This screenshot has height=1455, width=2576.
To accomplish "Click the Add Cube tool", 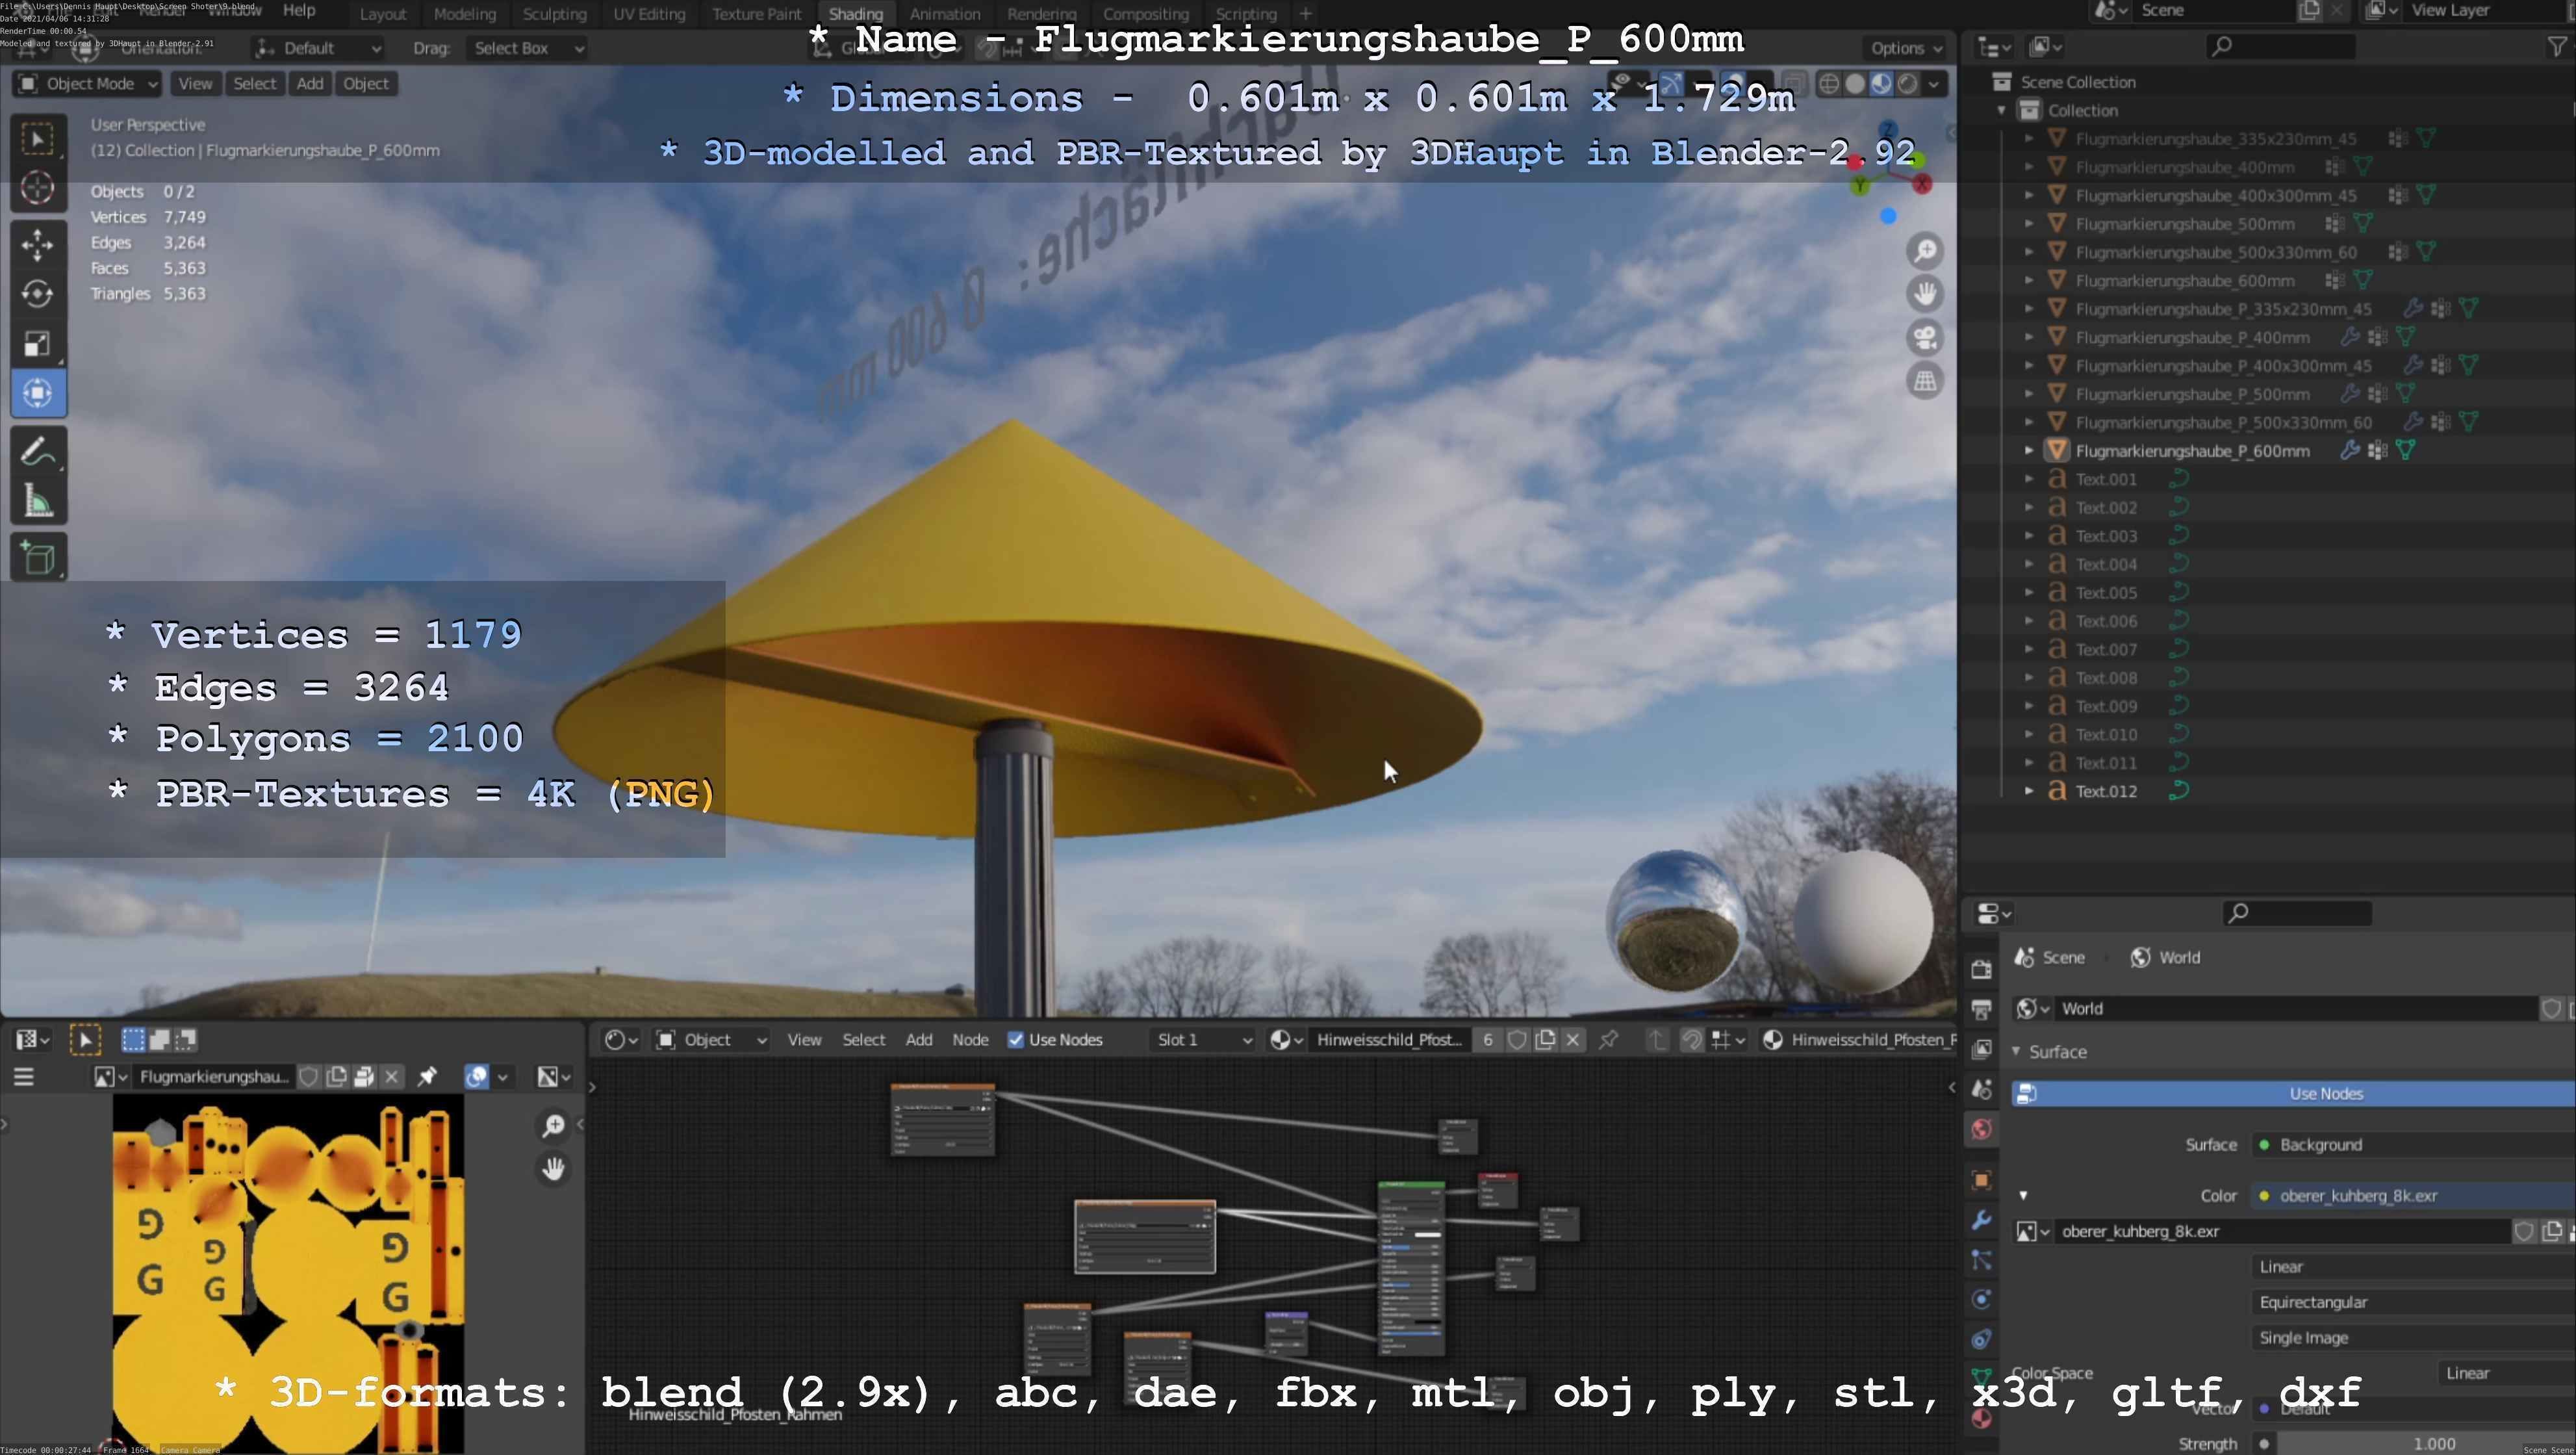I will 37,558.
